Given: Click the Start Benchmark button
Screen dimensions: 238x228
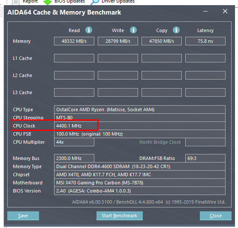Looking at the screenshot, I should tap(120, 216).
